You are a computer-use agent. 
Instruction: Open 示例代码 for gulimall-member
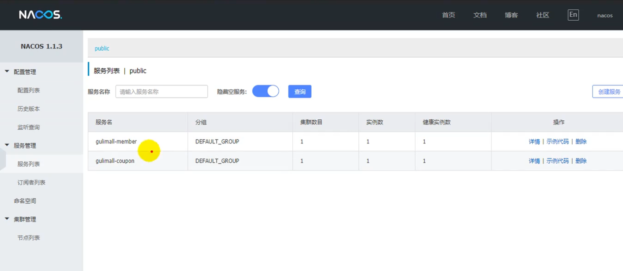pyautogui.click(x=558, y=142)
